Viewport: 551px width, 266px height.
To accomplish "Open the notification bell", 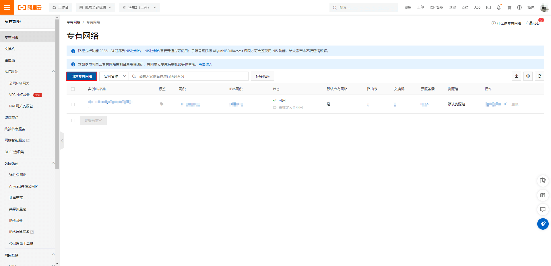I will pos(499,7).
